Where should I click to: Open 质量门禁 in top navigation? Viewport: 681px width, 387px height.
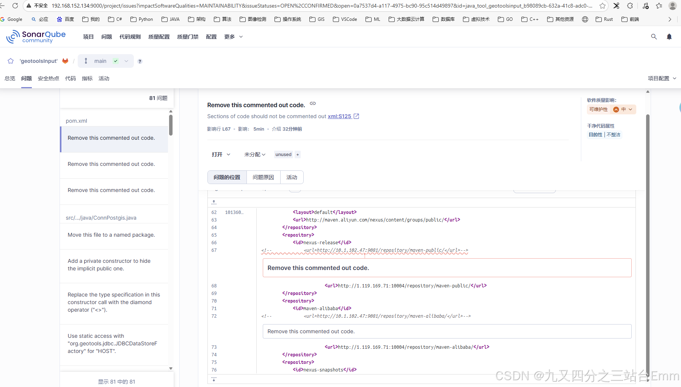coord(188,37)
